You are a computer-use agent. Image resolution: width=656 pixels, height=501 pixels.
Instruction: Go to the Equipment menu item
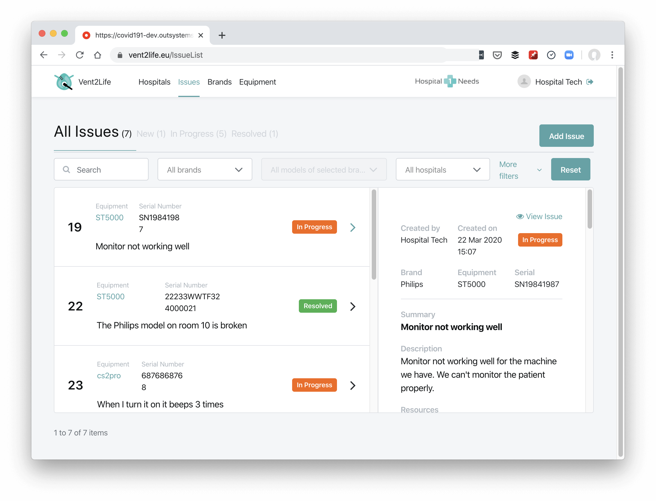point(257,82)
